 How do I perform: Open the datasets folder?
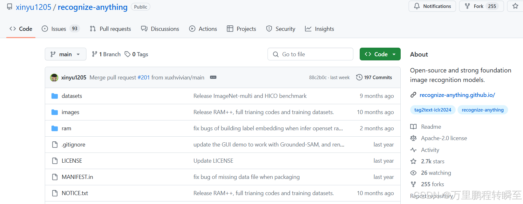click(72, 96)
